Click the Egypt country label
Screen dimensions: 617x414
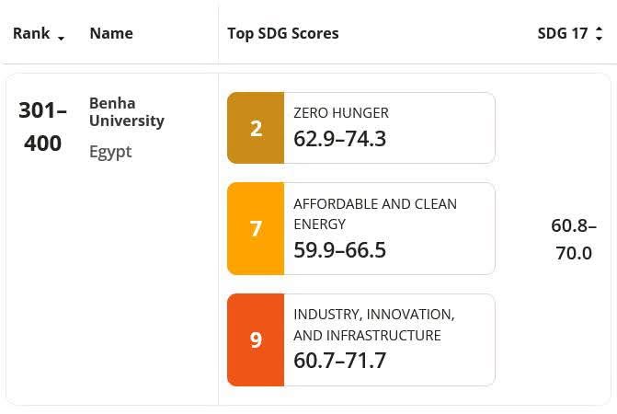pos(110,152)
